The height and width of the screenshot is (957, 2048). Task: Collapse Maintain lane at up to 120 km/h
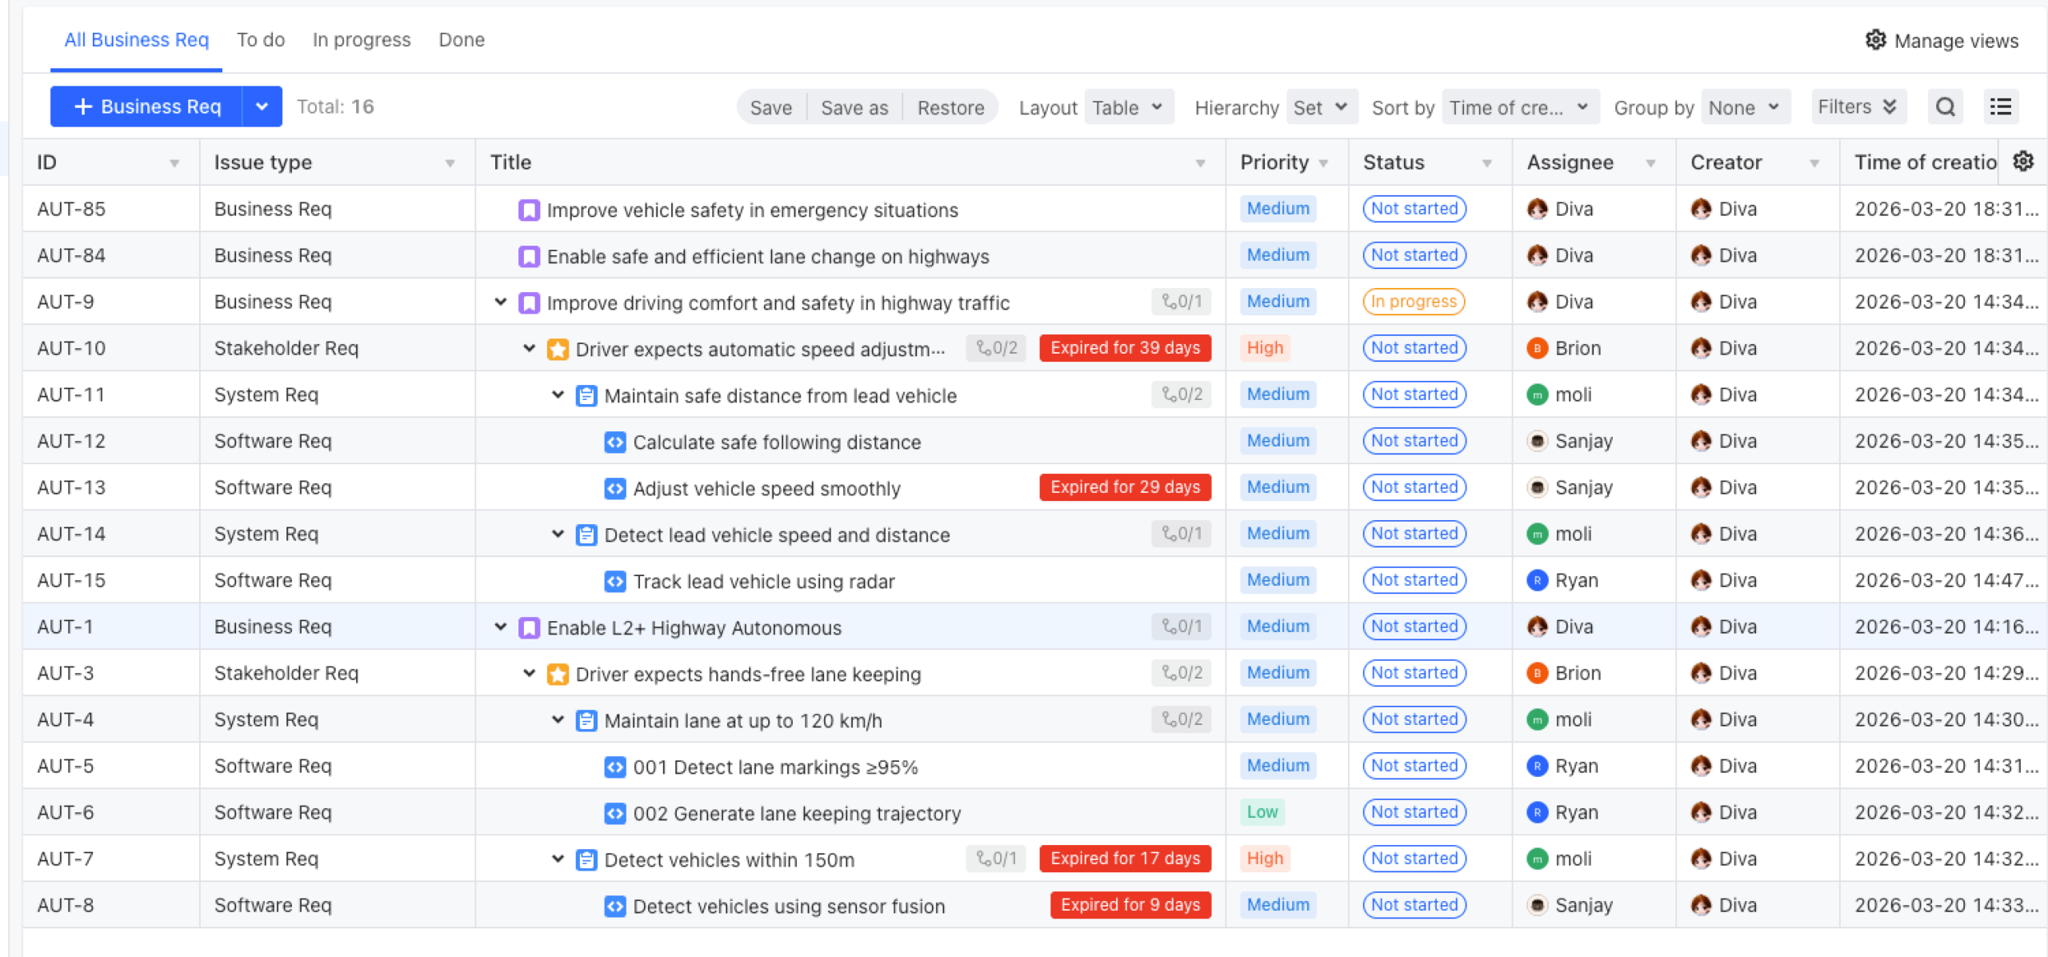558,720
